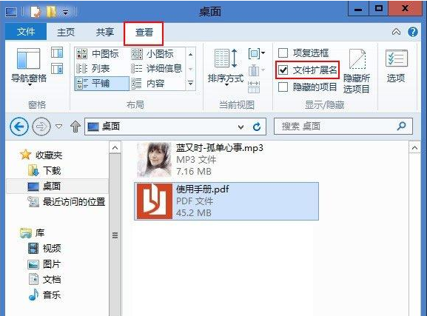This screenshot has width=427, height=316.
Task: Open the 图片 library
Action: [x=44, y=264]
